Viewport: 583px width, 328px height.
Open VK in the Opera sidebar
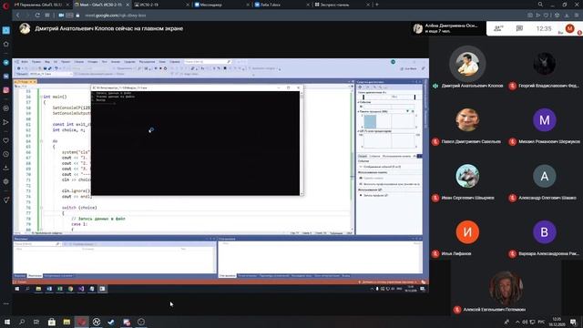(6, 77)
